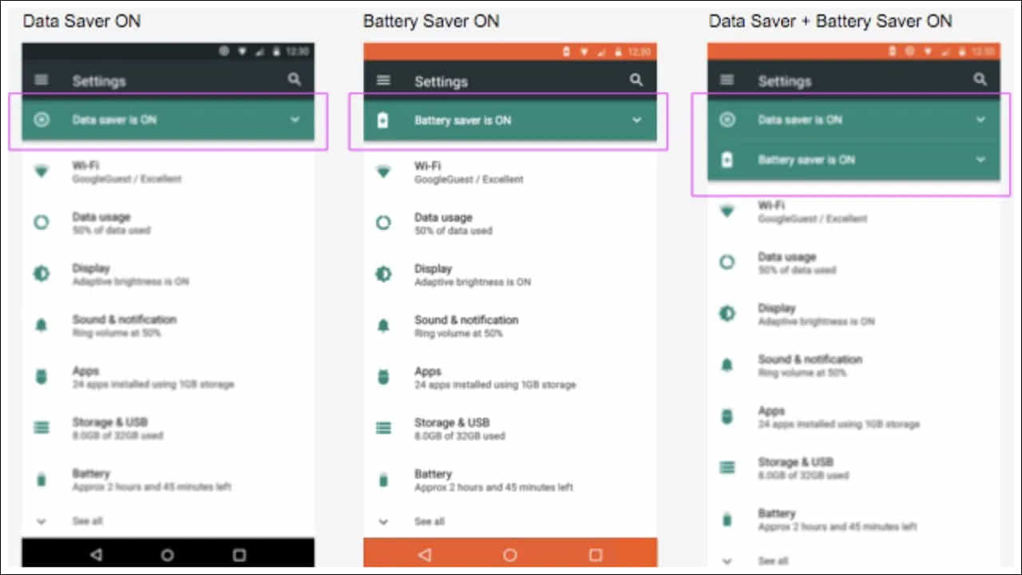Expand 'Data saver is ON' chevron, right phone
The height and width of the screenshot is (575, 1022).
point(980,120)
